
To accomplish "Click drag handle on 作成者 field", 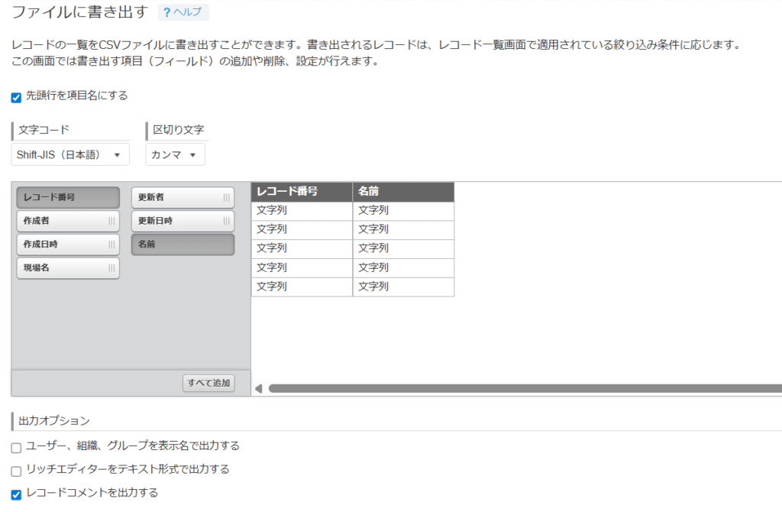I will point(111,221).
